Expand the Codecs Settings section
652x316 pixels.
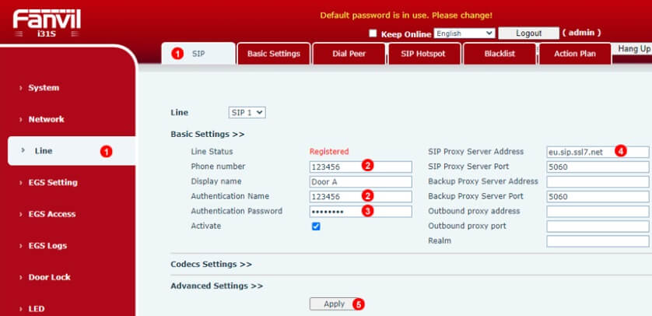[211, 265]
